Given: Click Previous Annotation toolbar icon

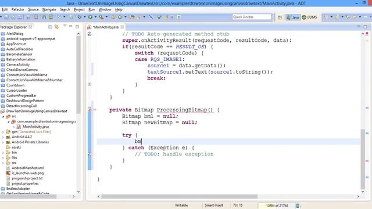Looking at the screenshot, I should click(x=337, y=17).
